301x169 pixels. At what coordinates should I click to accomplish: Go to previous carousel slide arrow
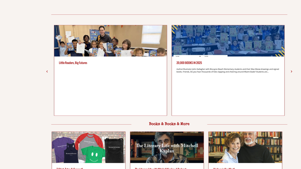(47, 72)
